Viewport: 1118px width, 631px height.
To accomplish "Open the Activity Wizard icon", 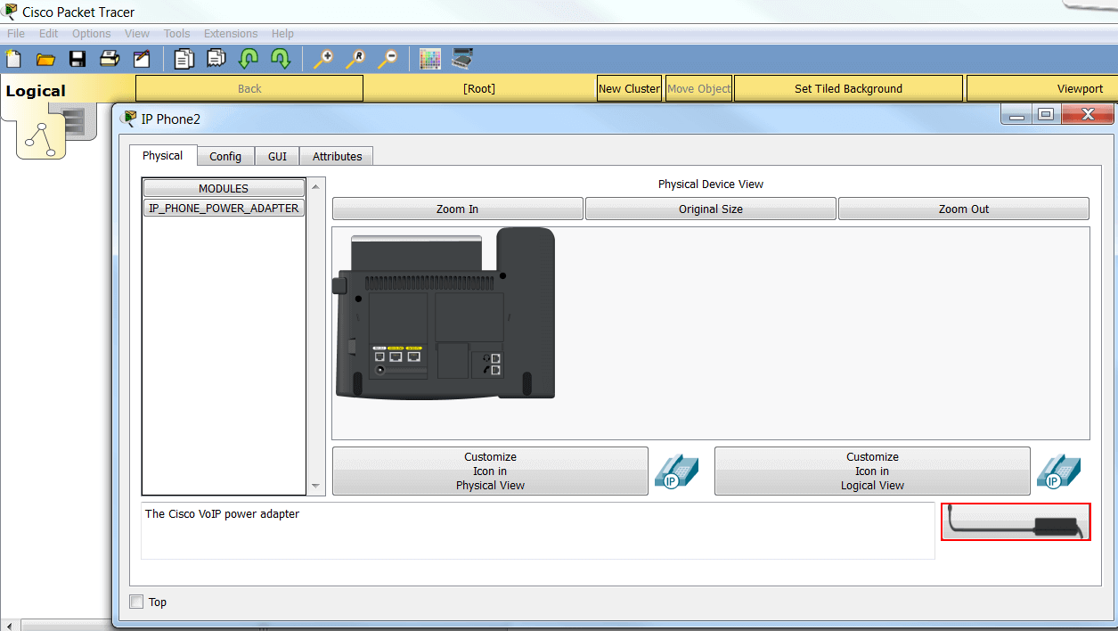I will (142, 59).
